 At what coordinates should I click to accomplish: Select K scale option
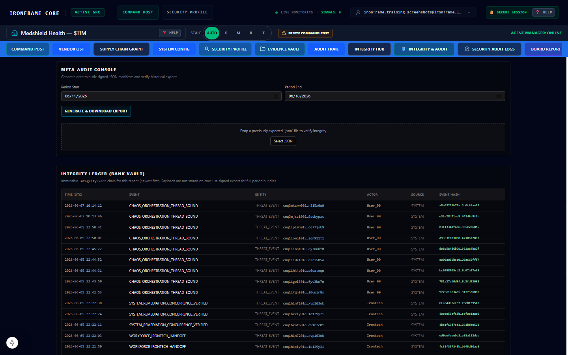[226, 33]
